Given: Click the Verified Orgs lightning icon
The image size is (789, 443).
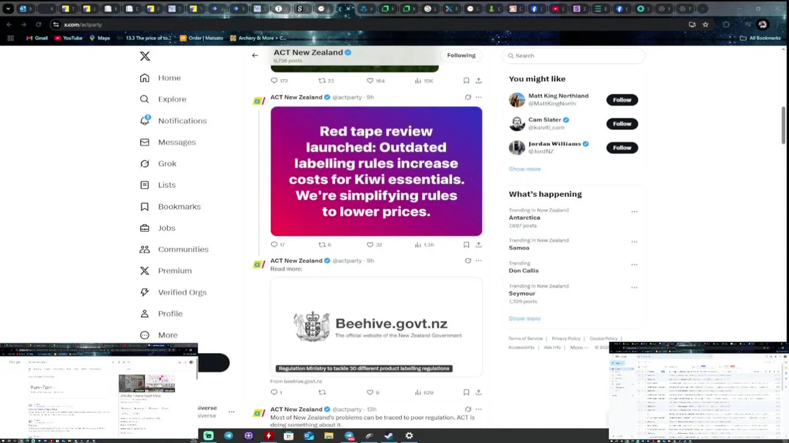Looking at the screenshot, I should [145, 292].
